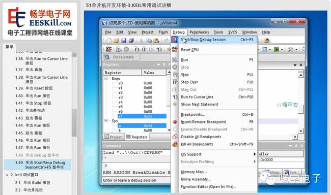Click the sidebar menu scrollbar thumb
The width and height of the screenshot is (331, 195).
coord(74,123)
